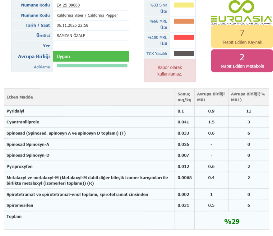
Task: Open the 2 Tespit Edilen Metabolit card
Action: point(242,61)
